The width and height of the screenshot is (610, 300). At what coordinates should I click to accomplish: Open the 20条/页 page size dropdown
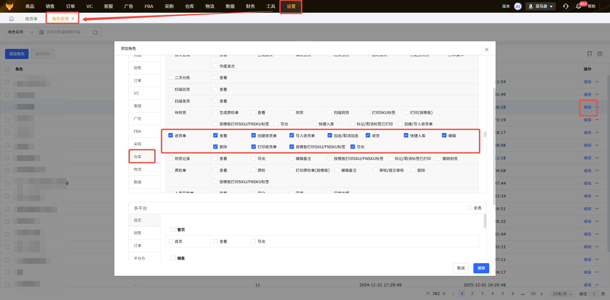[562, 294]
